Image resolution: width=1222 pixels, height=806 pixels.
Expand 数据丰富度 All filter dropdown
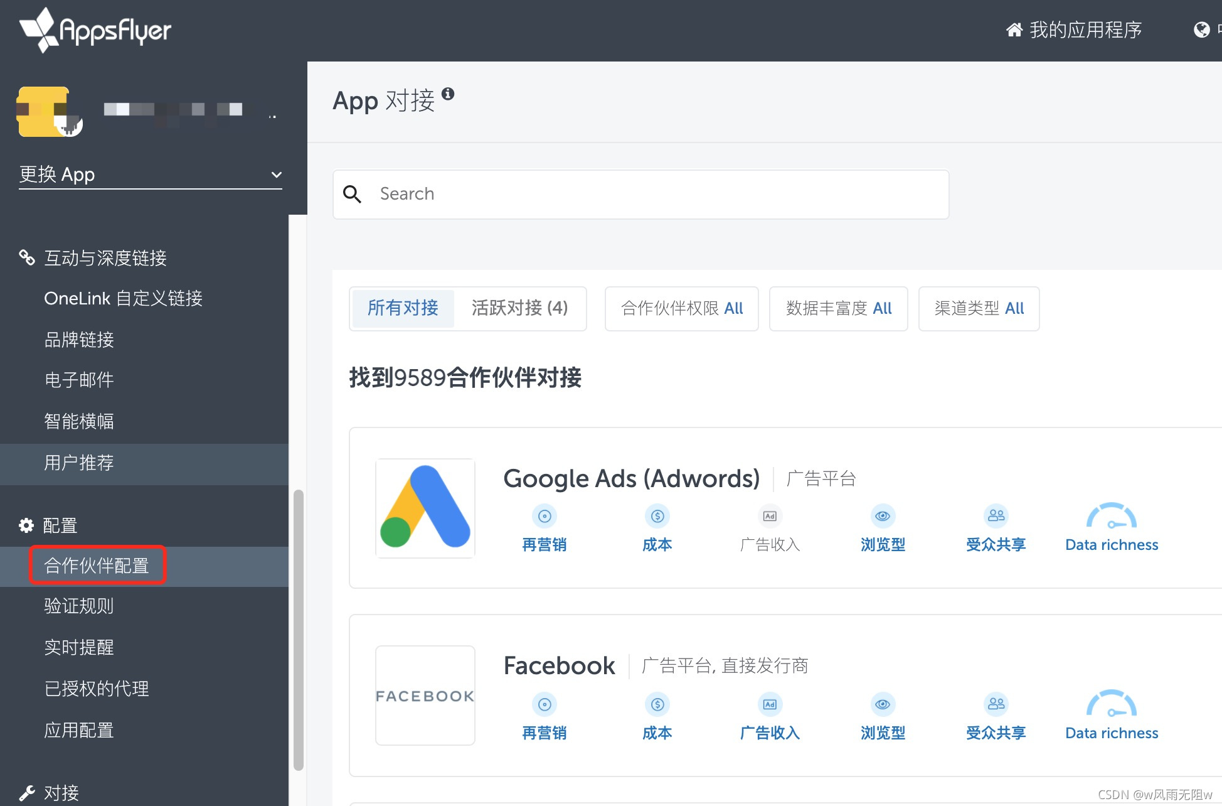838,308
